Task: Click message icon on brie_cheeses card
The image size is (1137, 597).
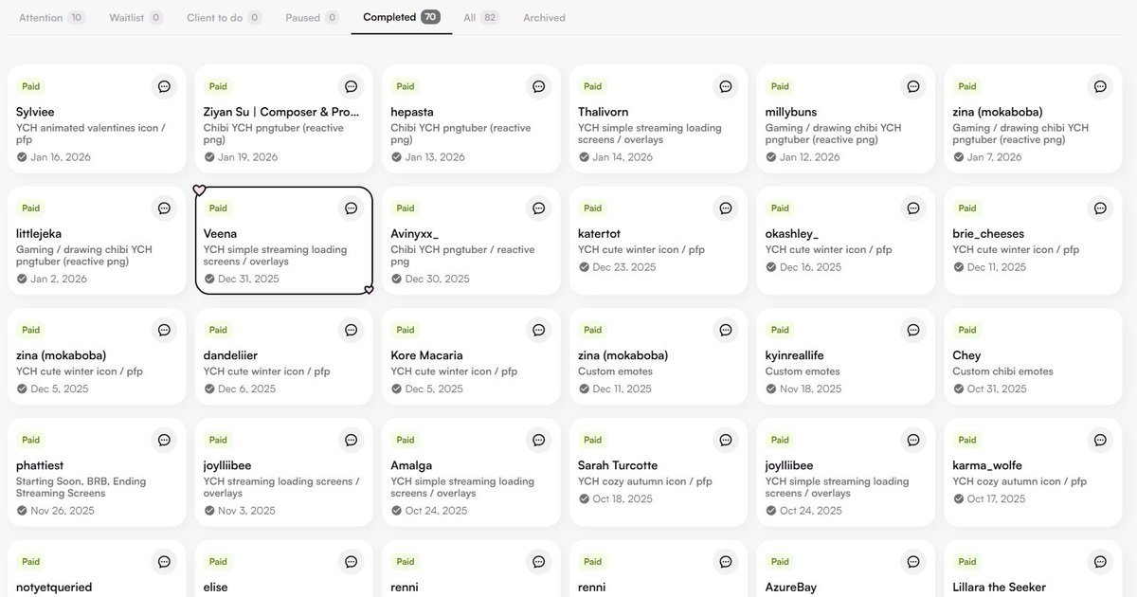Action: point(1100,208)
